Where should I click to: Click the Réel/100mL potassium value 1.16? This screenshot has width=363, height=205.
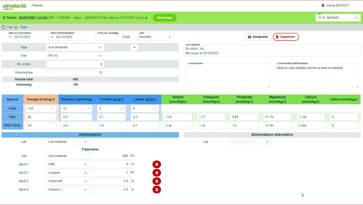coord(211,125)
